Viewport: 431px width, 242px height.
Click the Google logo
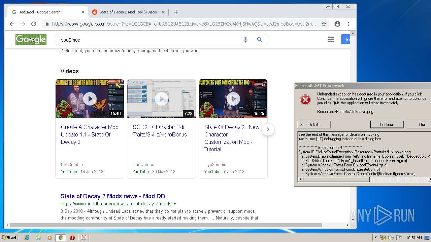31,40
